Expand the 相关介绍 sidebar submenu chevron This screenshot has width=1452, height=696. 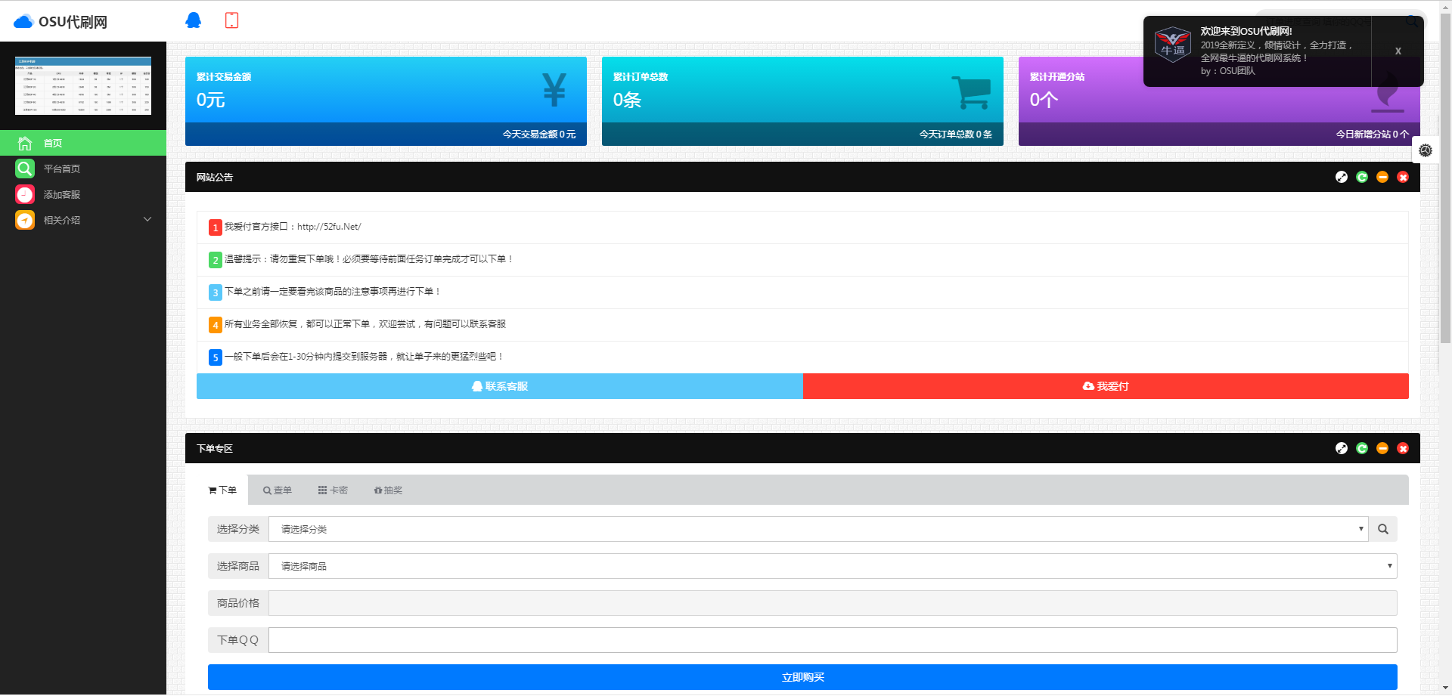coord(147,219)
